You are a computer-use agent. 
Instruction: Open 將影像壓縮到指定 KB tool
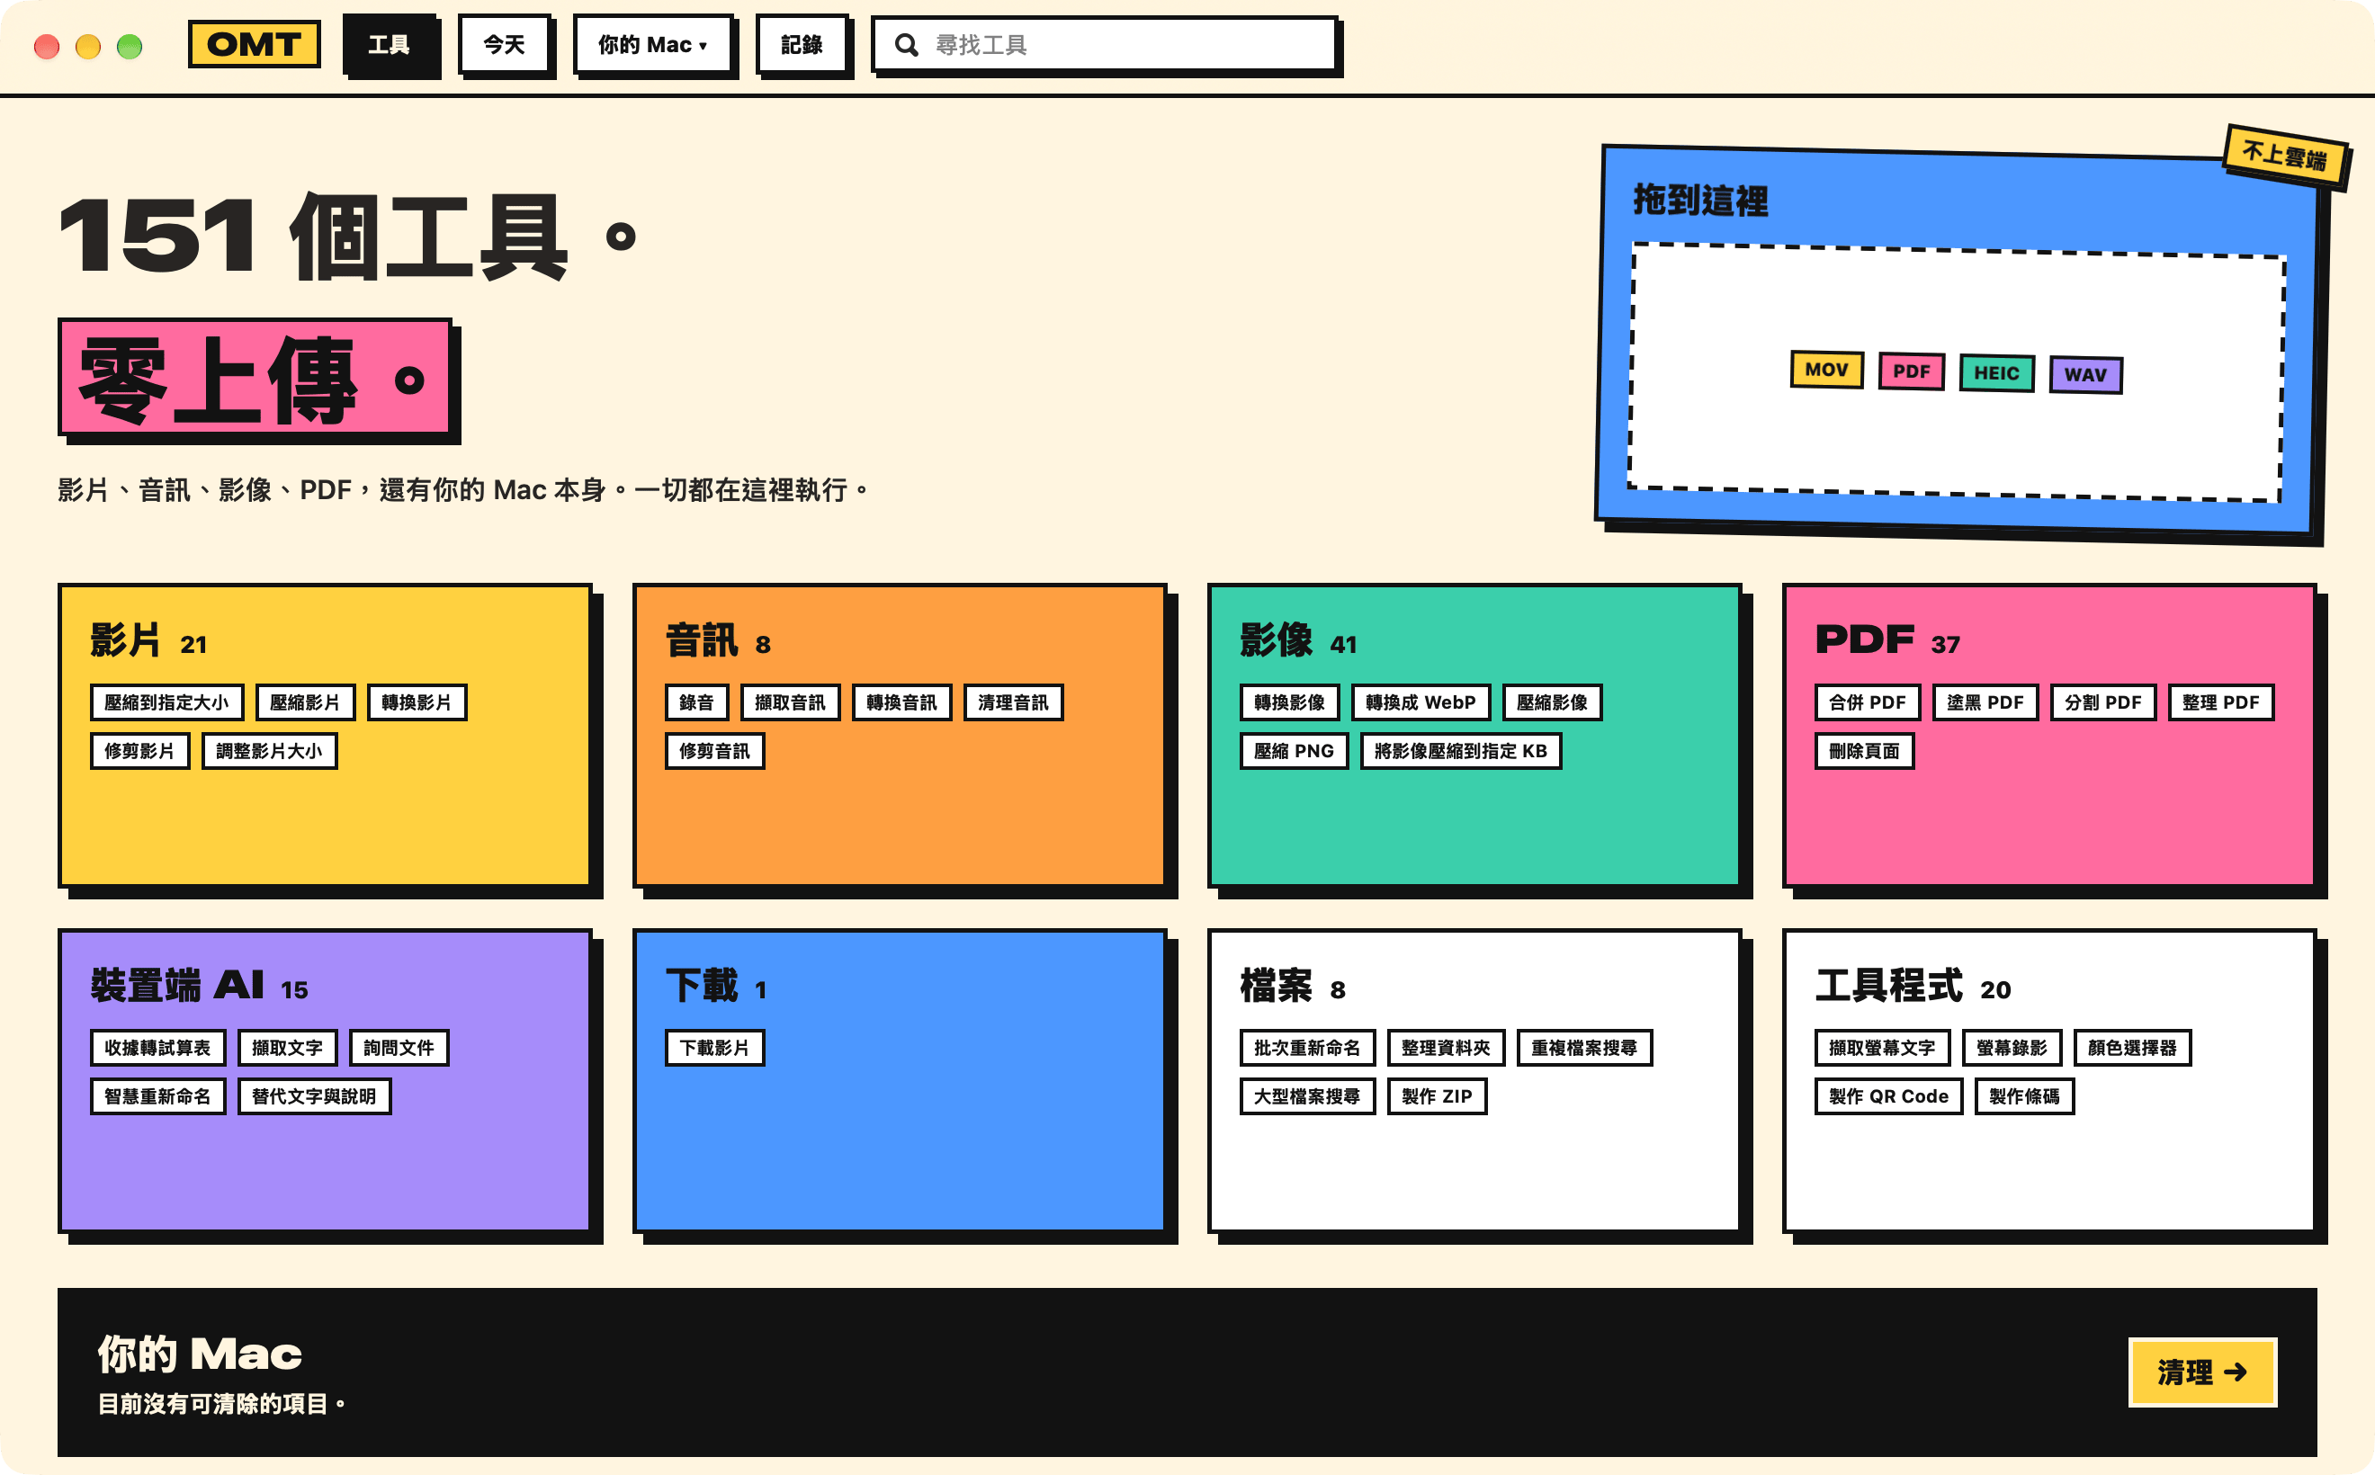(x=1461, y=751)
